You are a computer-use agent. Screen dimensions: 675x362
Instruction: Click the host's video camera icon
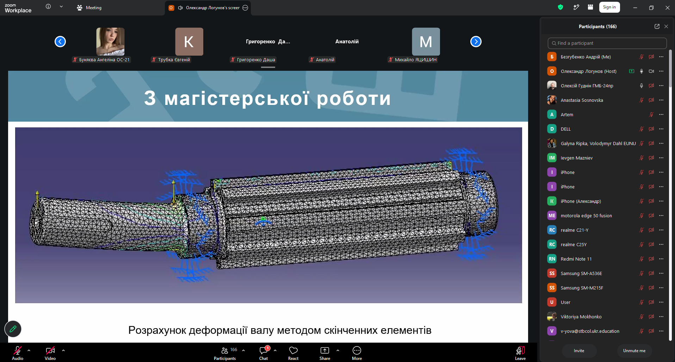click(x=651, y=71)
